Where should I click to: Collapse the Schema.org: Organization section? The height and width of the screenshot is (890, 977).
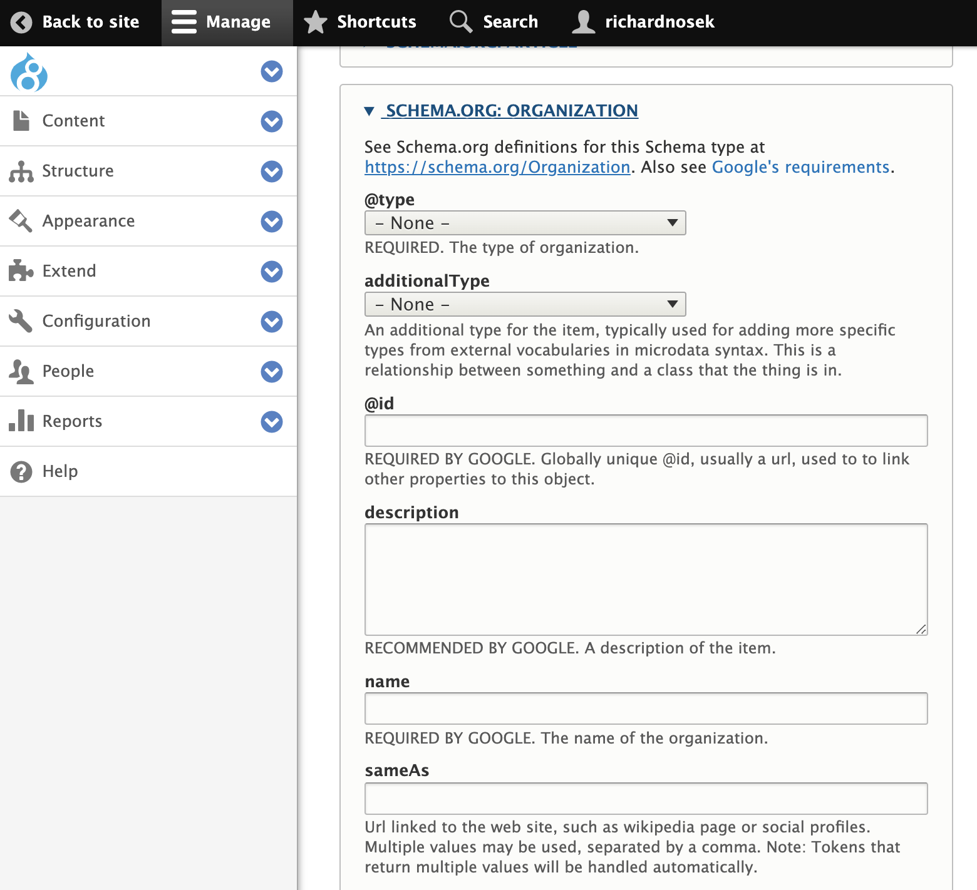point(370,111)
